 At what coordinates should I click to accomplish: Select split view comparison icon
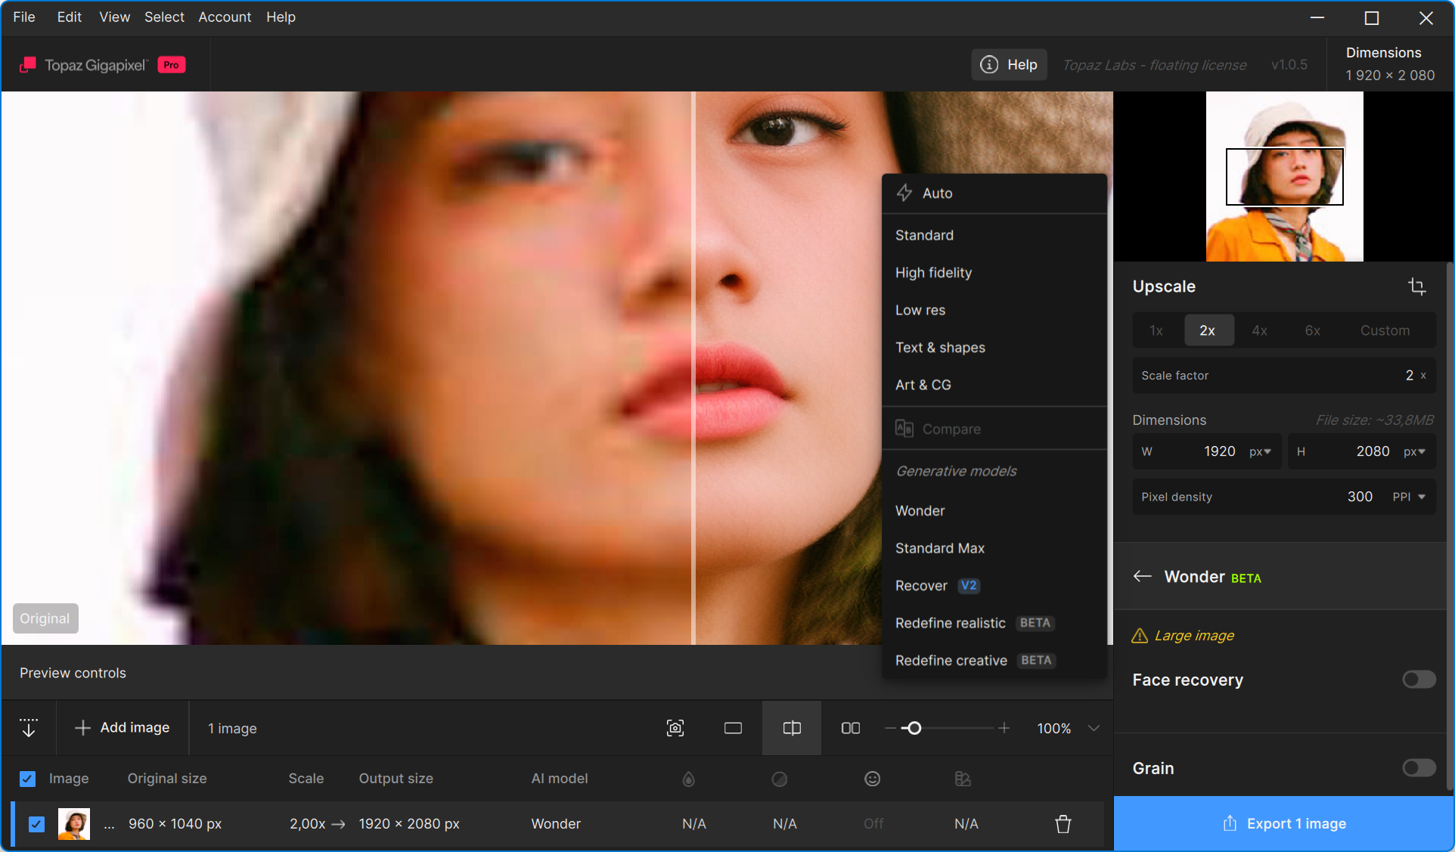click(x=792, y=728)
